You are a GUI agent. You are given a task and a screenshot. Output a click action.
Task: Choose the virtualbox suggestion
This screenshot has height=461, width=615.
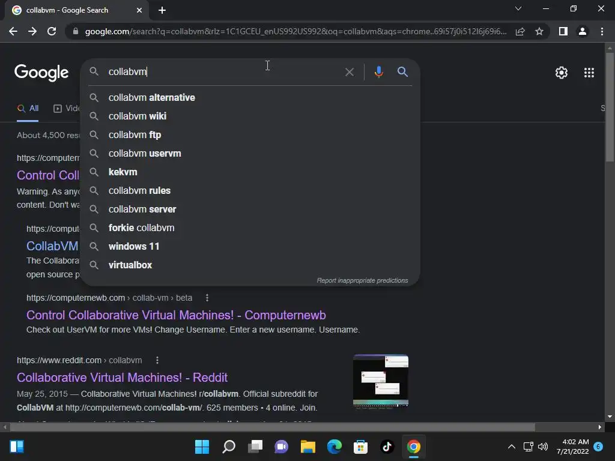pos(250,265)
